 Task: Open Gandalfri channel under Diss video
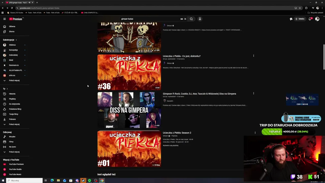point(170,101)
